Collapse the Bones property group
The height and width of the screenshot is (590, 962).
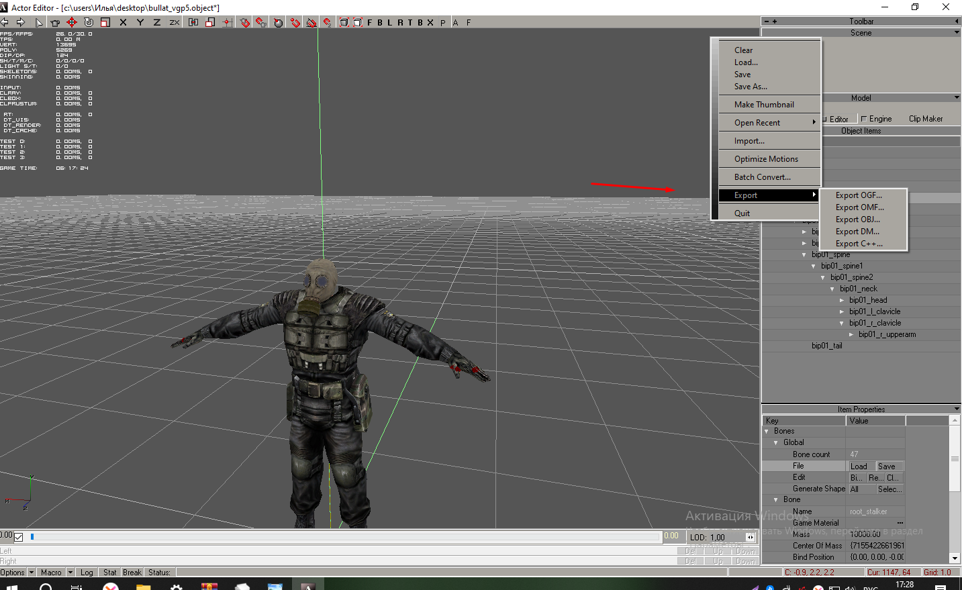pos(767,432)
